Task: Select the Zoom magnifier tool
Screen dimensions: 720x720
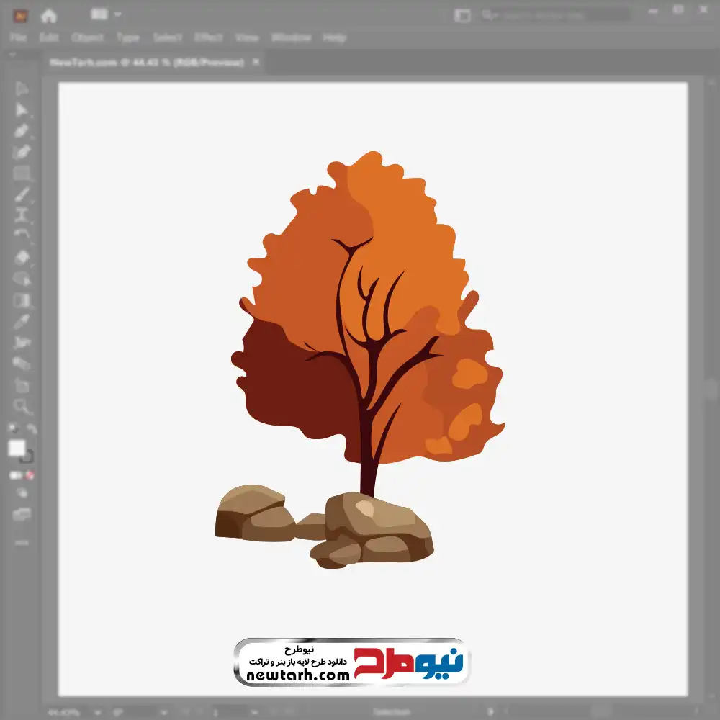Action: coord(22,407)
